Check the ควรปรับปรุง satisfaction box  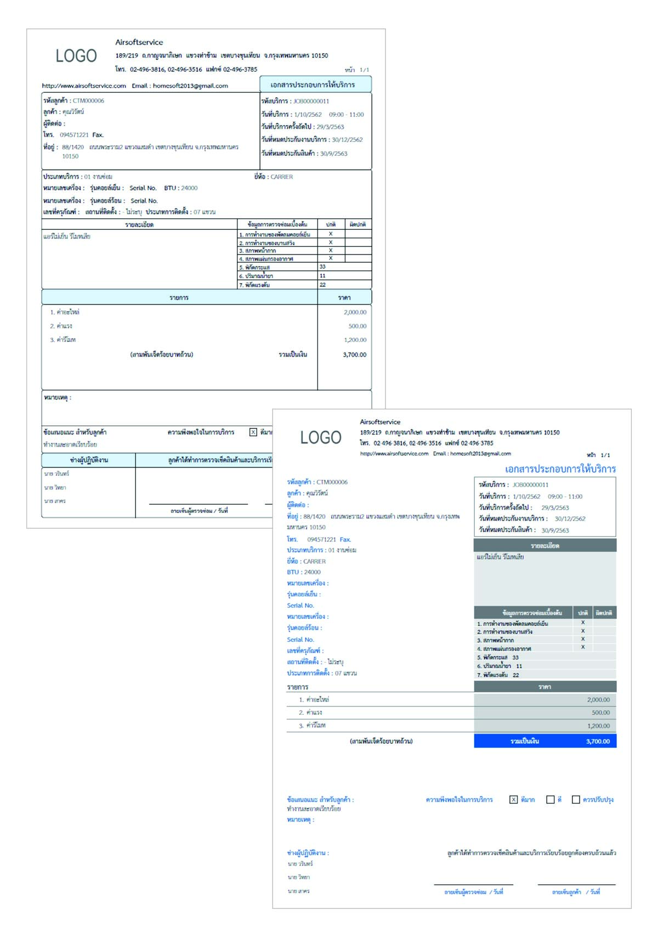(576, 799)
